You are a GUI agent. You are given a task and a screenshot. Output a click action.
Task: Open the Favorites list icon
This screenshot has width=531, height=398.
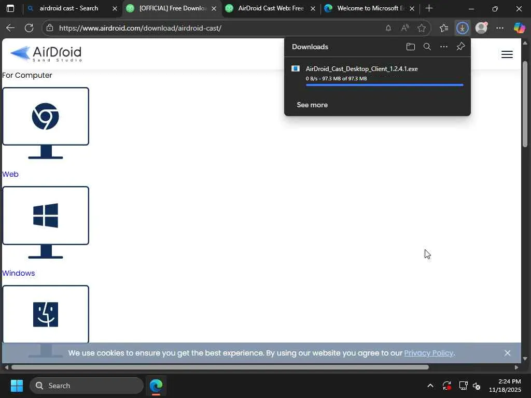(x=444, y=28)
